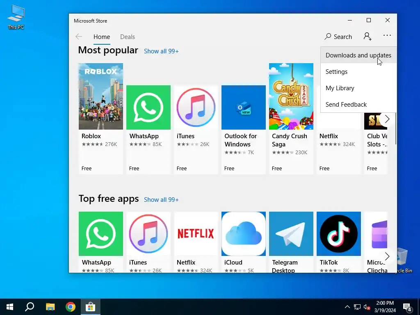Viewport: 420px width, 315px height.
Task: Click Microsoft Store taskbar icon
Action: [91, 307]
